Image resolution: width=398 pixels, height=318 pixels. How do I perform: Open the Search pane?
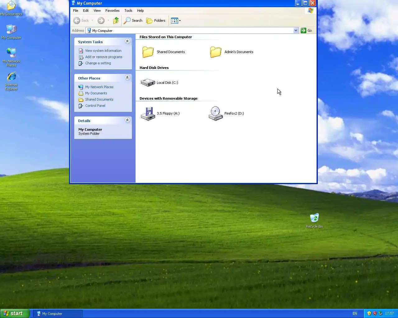click(x=133, y=20)
